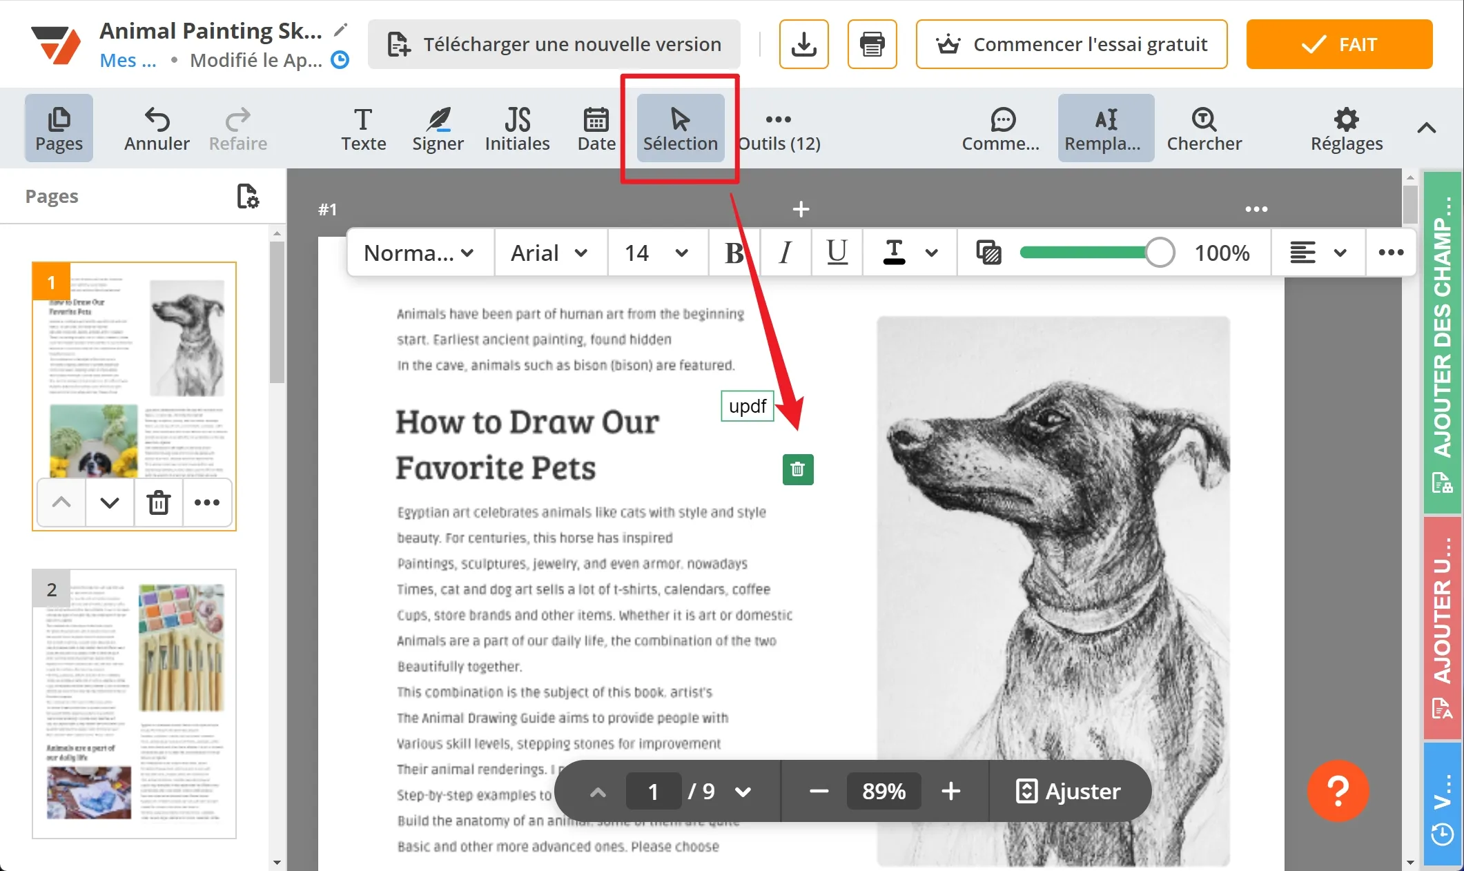Select the Date tool
Screen dimensions: 1464x871
coord(595,128)
